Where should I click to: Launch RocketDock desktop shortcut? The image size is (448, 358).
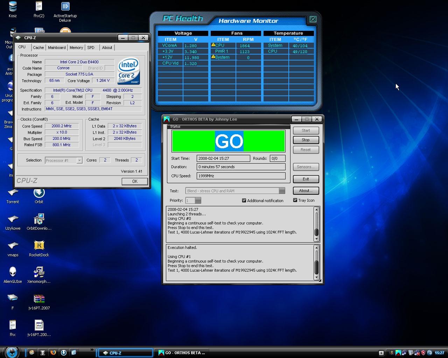pyautogui.click(x=39, y=248)
